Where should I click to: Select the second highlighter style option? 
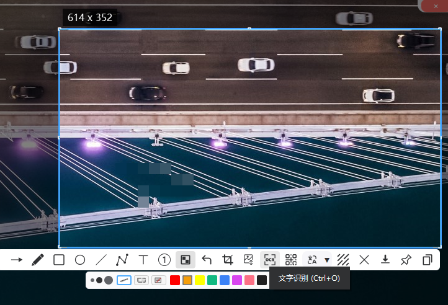click(141, 280)
